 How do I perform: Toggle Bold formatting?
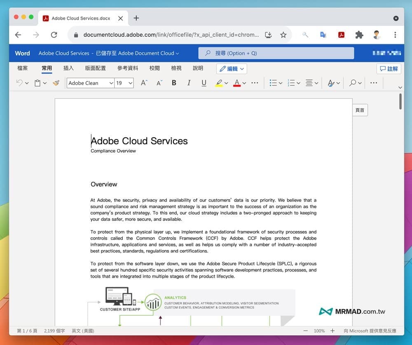(174, 83)
